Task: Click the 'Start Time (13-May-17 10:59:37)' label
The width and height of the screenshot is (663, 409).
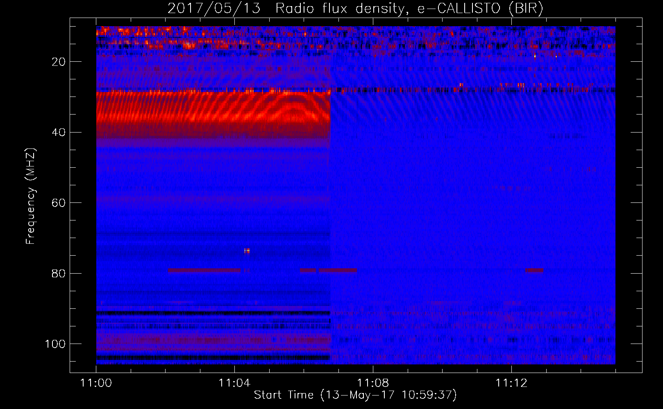Action: pos(355,395)
